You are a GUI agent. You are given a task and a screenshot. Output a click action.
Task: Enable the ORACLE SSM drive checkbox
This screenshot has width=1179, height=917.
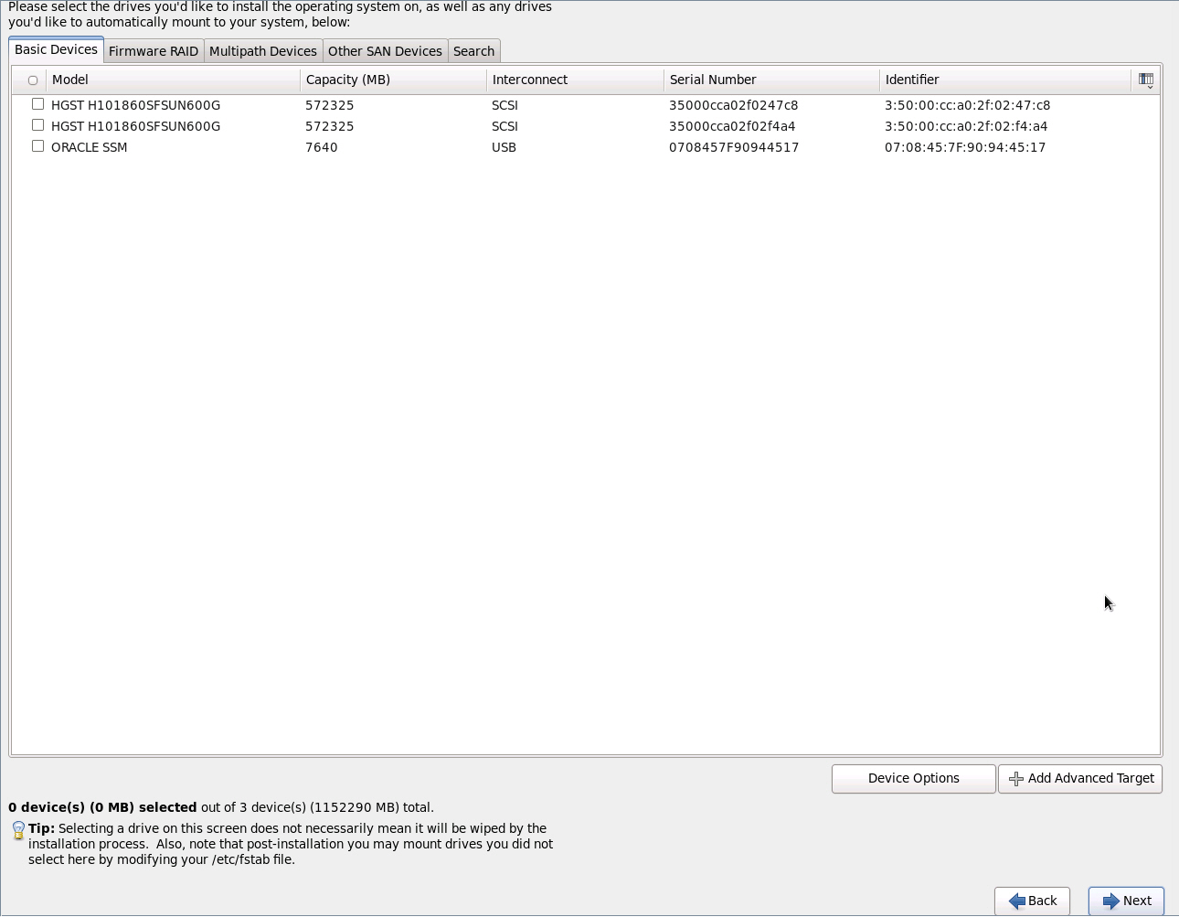pyautogui.click(x=37, y=145)
